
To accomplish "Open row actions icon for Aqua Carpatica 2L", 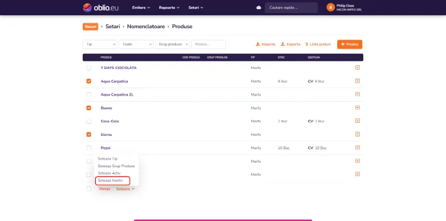I will [x=357, y=94].
